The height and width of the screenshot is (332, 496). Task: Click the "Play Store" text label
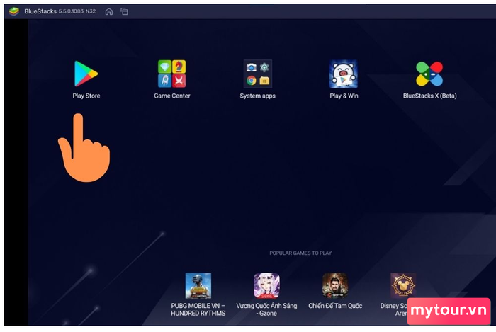pos(86,96)
